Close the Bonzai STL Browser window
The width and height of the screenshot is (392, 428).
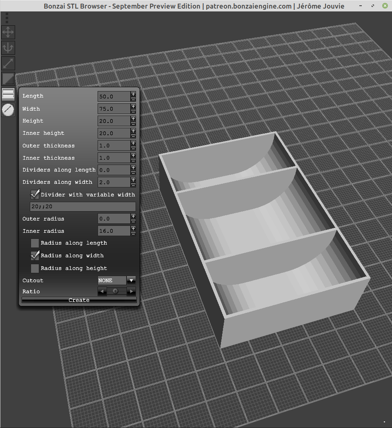pyautogui.click(x=385, y=6)
